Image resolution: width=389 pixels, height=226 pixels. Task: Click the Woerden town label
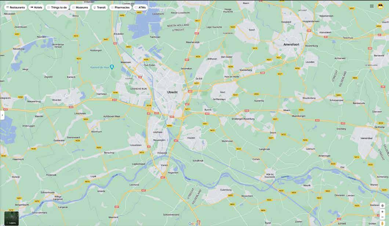pyautogui.click(x=57, y=100)
